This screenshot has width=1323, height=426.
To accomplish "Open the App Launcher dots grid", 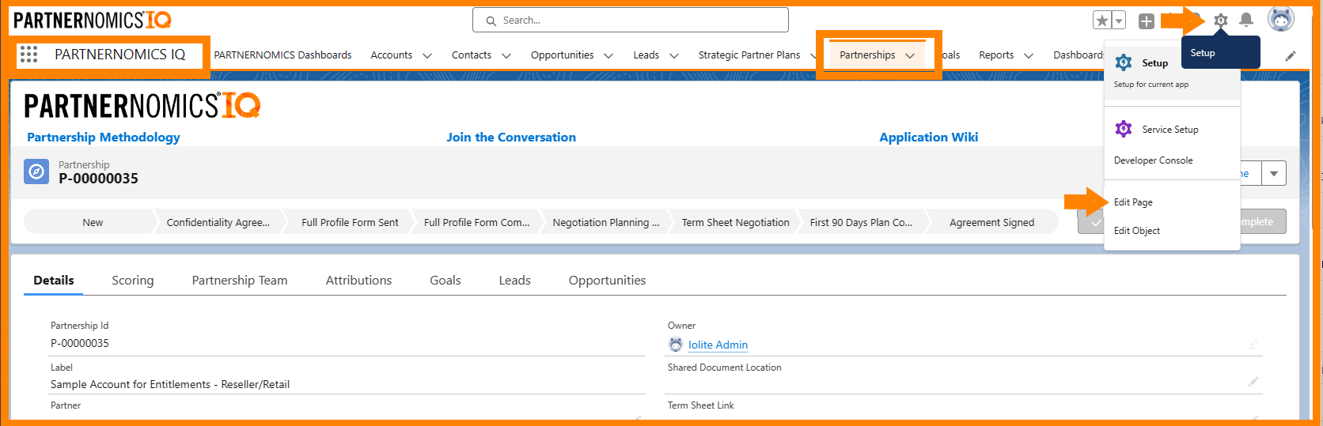I will pyautogui.click(x=28, y=55).
